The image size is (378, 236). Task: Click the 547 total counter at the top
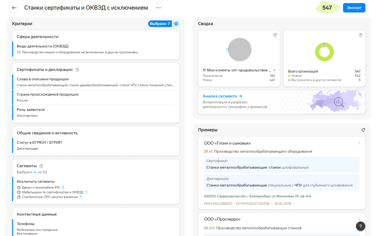pos(327,8)
